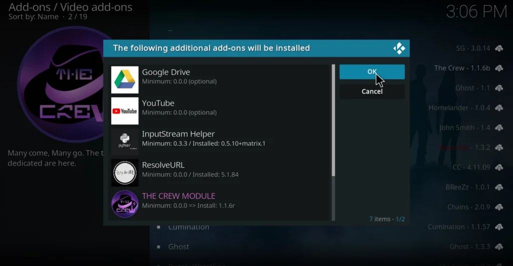Image resolution: width=513 pixels, height=266 pixels.
Task: Click 'Ghost - 1.3.3' version label
Action: point(470,246)
